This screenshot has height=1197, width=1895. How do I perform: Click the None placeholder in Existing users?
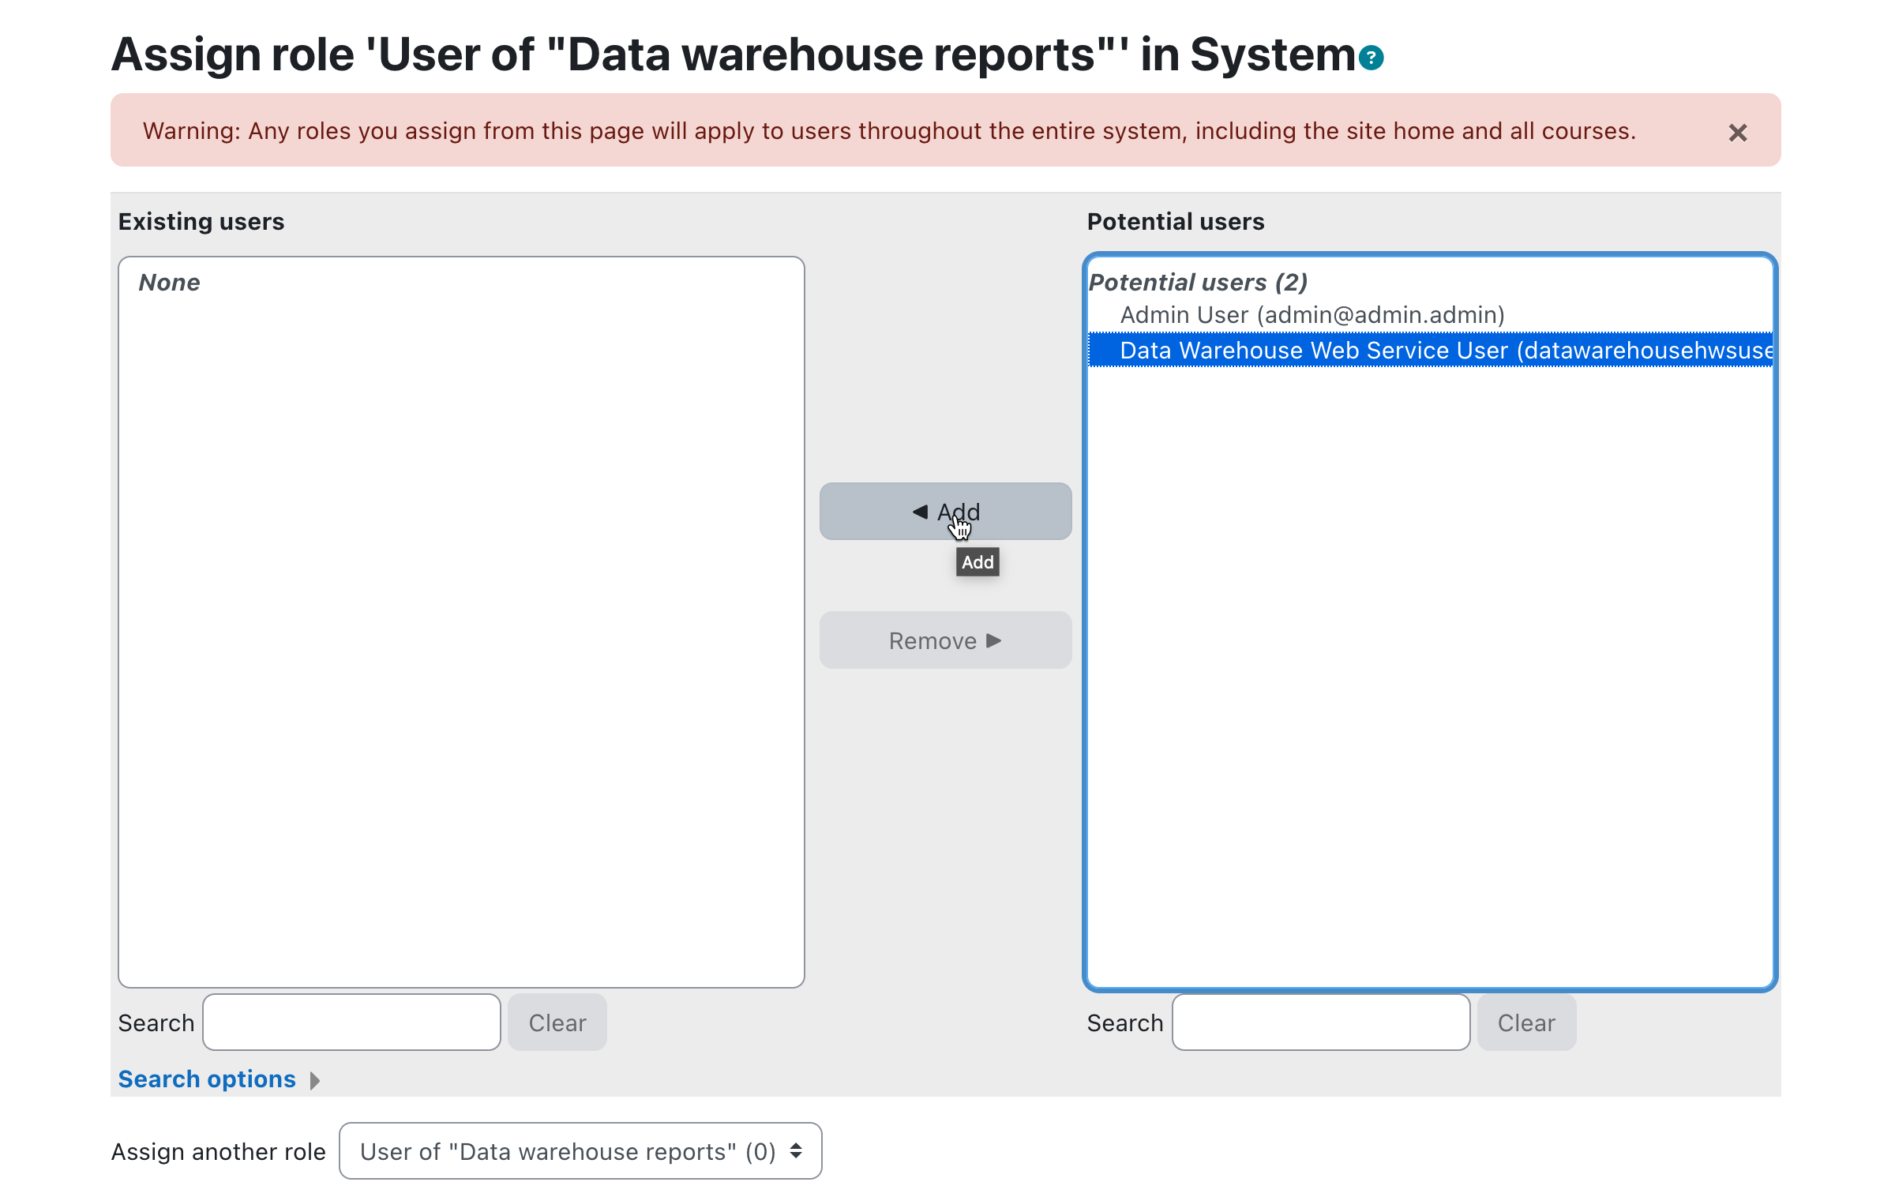point(169,283)
